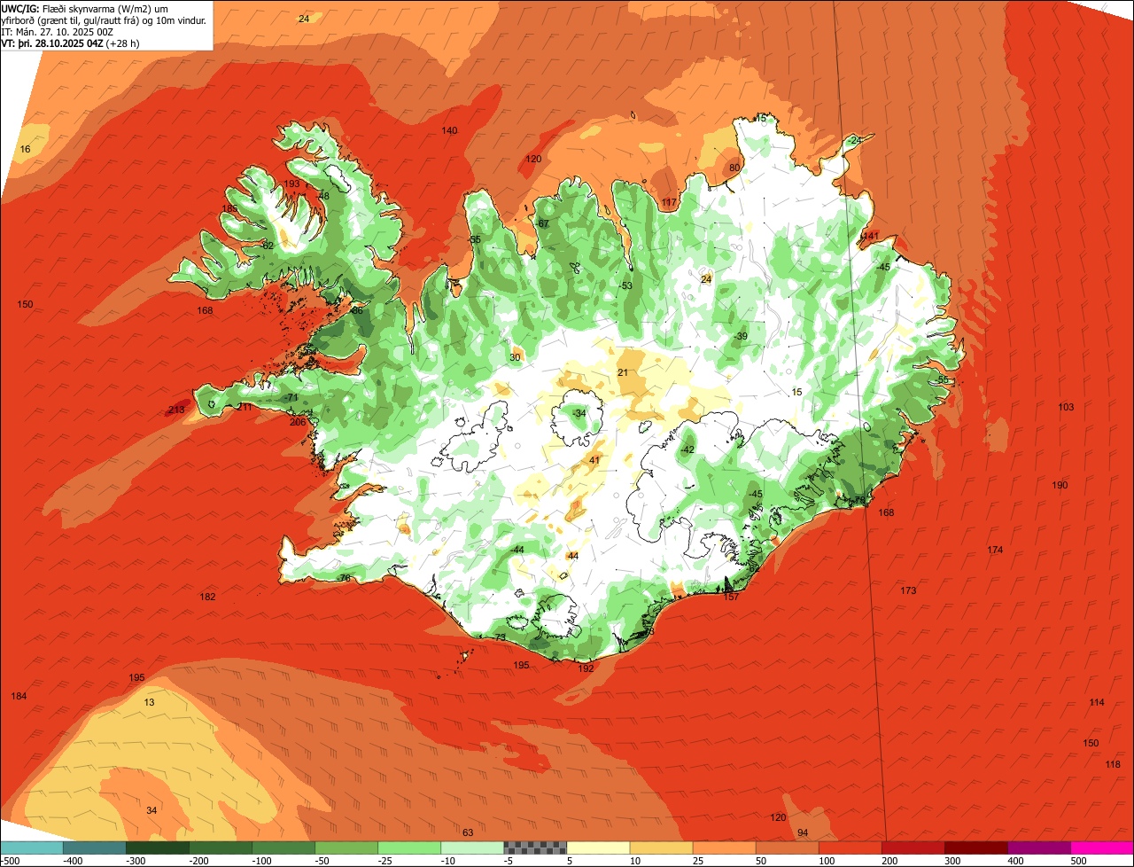Click the yellow 10 to 25 legend swatch
This screenshot has width=1134, height=867.
coord(661,847)
